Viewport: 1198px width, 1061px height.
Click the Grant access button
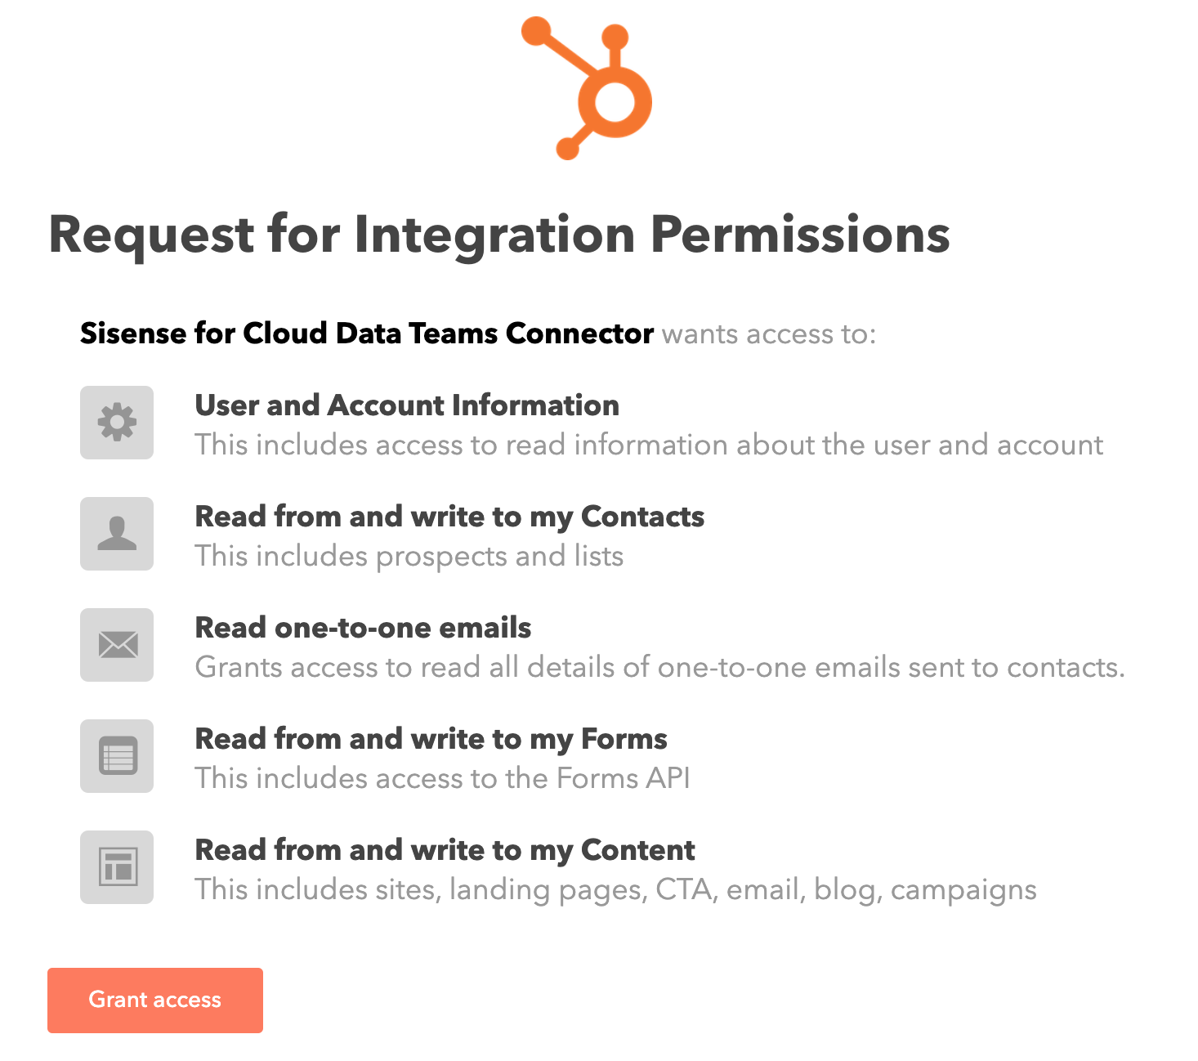(155, 1001)
